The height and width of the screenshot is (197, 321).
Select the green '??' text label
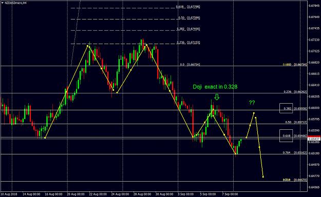coord(252,103)
